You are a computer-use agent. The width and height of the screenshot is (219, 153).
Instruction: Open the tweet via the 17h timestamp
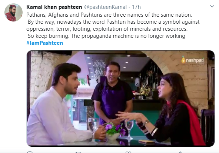pos(136,7)
